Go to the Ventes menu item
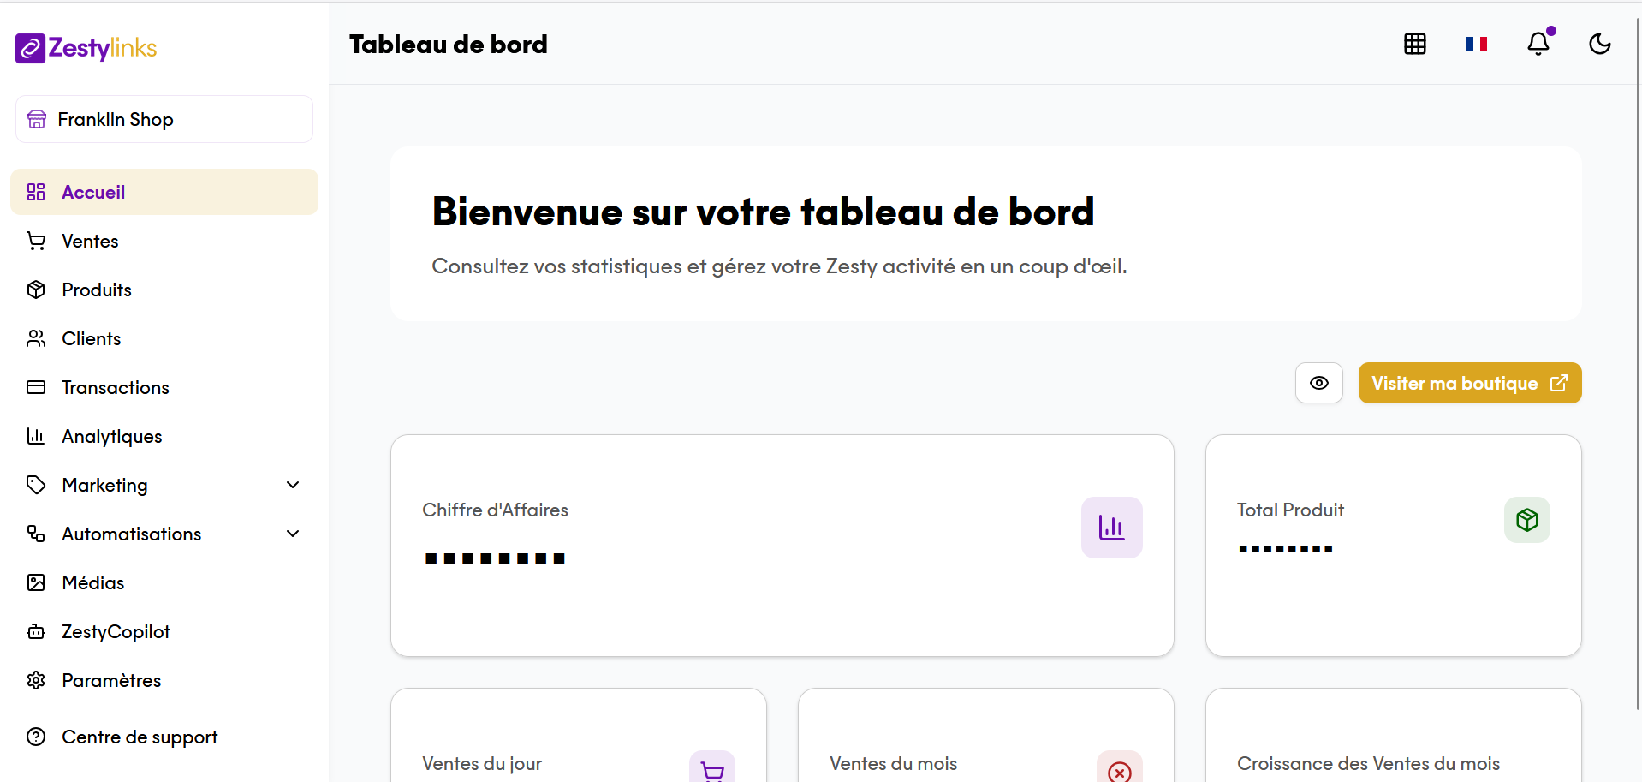Screen dimensions: 1642x782 pyautogui.click(x=90, y=242)
